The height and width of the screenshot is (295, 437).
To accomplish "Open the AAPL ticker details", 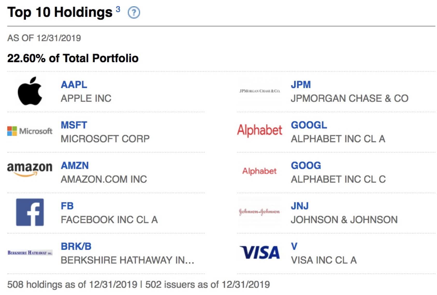I will click(x=74, y=84).
